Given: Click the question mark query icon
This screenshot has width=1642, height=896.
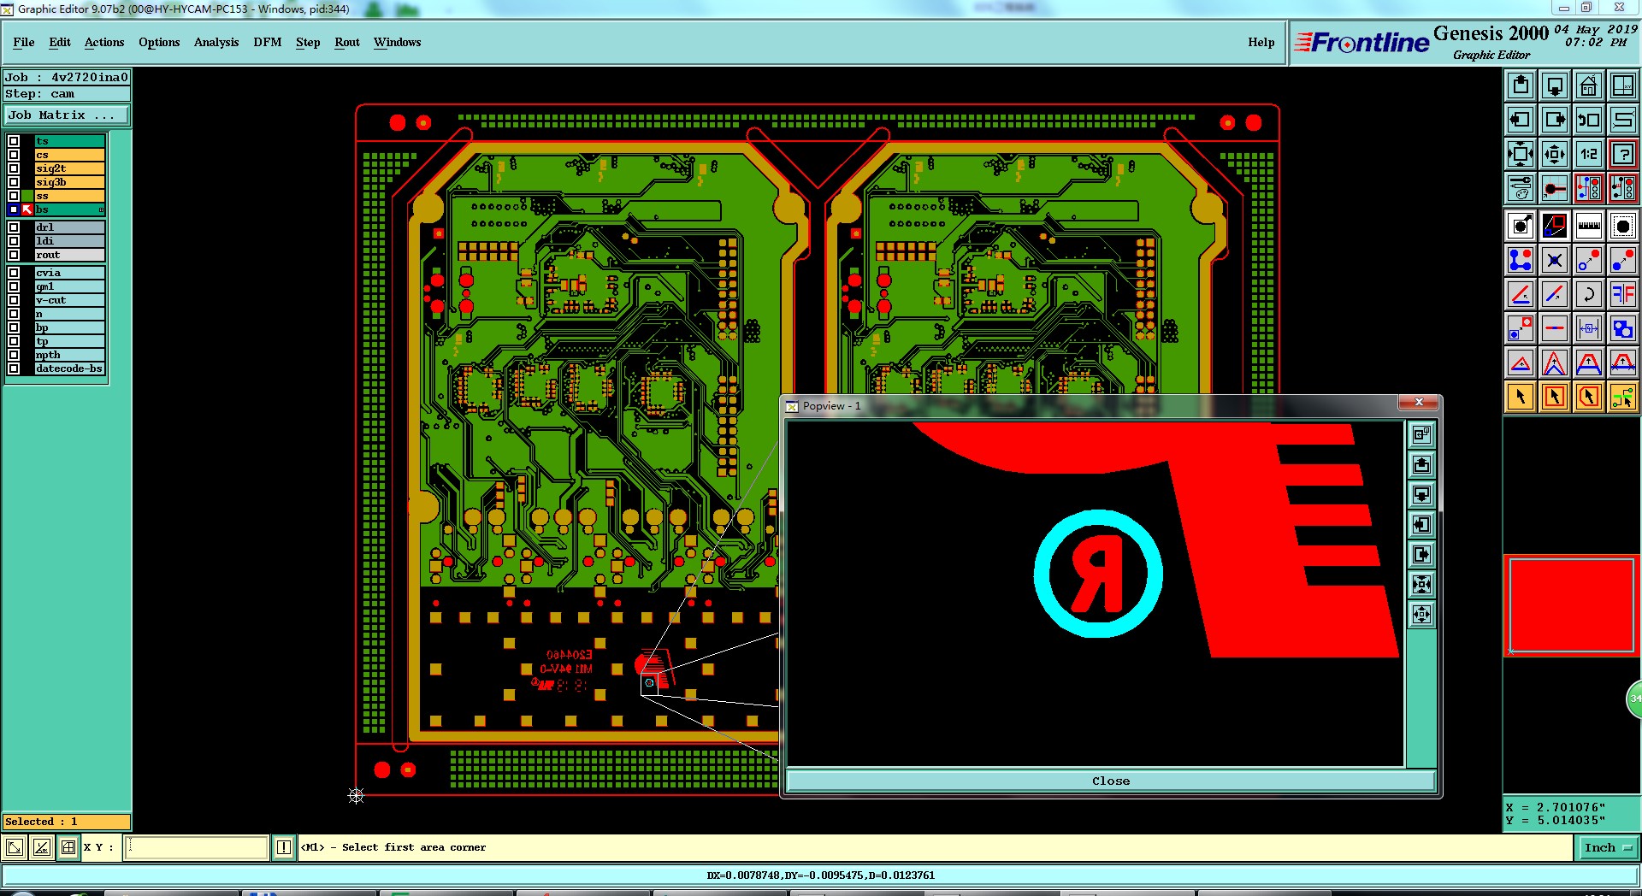Looking at the screenshot, I should (x=1623, y=154).
